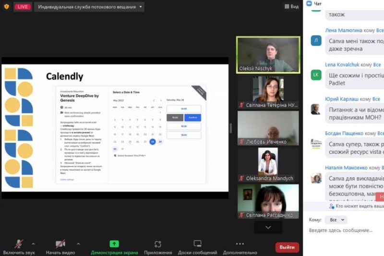Image resolution: width=384 pixels, height=256 pixels.
Task: Open Дополнительно more options
Action: [240, 247]
